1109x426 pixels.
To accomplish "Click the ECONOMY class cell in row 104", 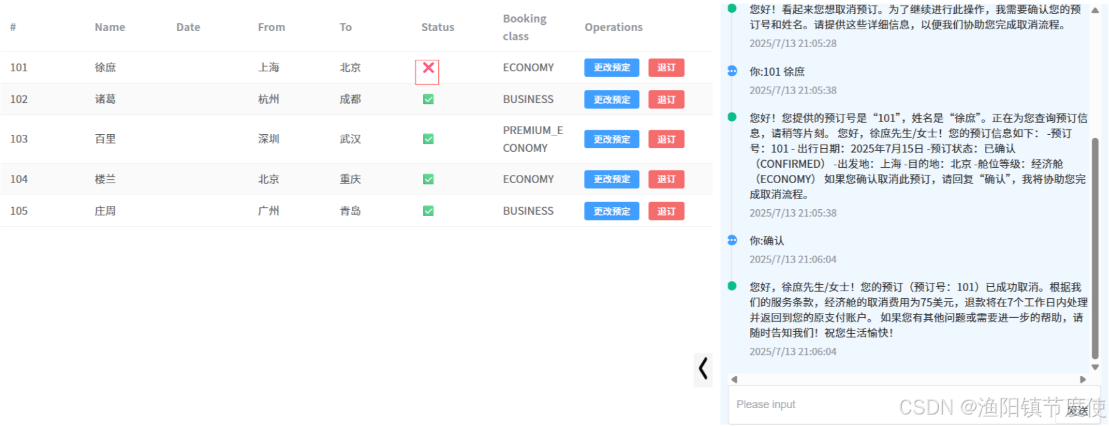I will [528, 179].
